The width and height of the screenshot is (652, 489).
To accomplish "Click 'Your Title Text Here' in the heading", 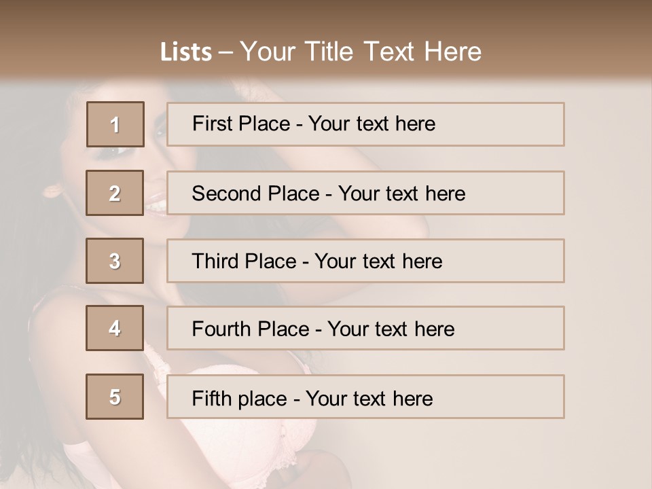I will point(361,52).
